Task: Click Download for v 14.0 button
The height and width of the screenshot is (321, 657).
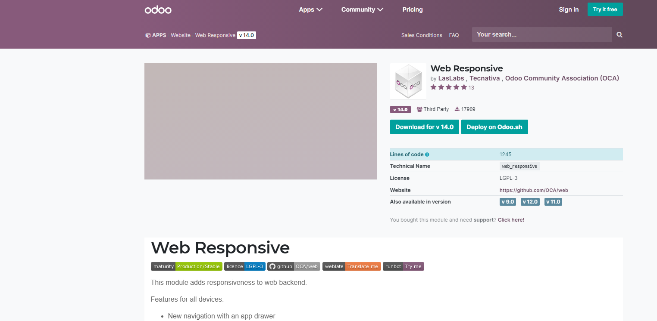Action: [425, 127]
